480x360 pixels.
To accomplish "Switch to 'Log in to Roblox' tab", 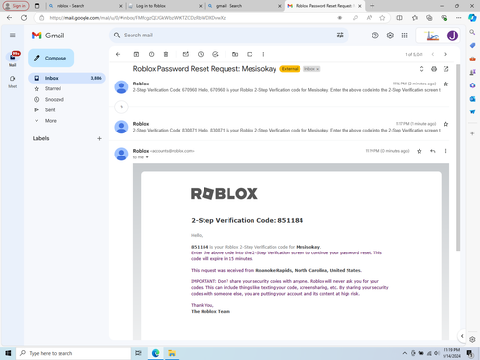I will click(164, 6).
